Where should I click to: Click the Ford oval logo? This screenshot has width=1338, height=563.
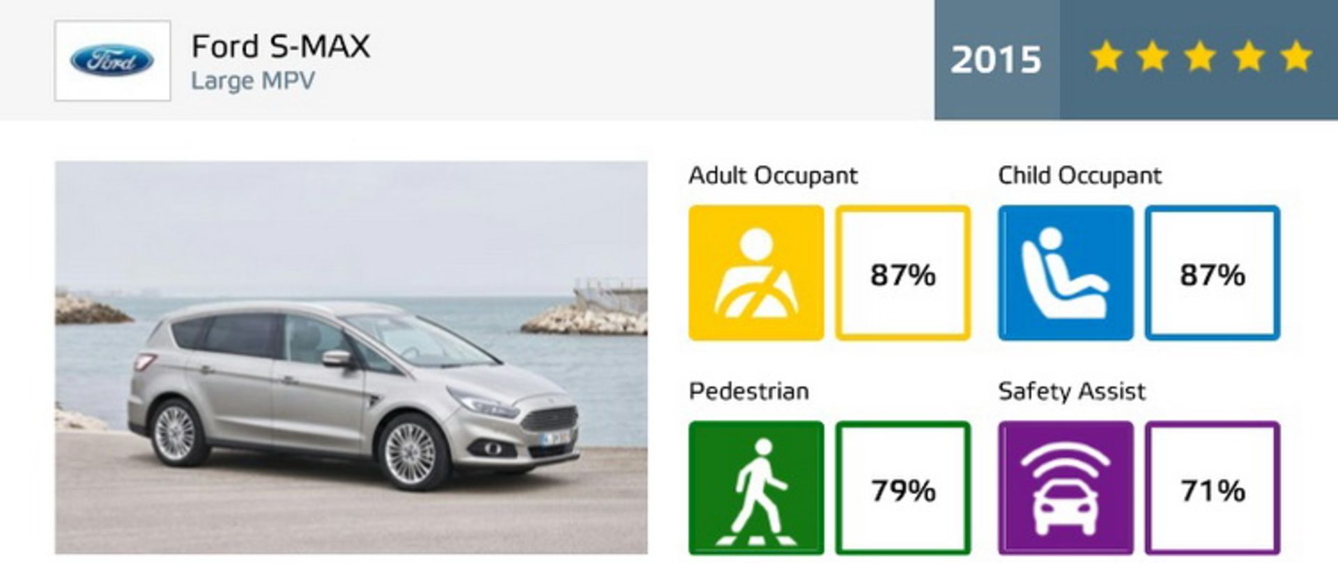click(112, 61)
